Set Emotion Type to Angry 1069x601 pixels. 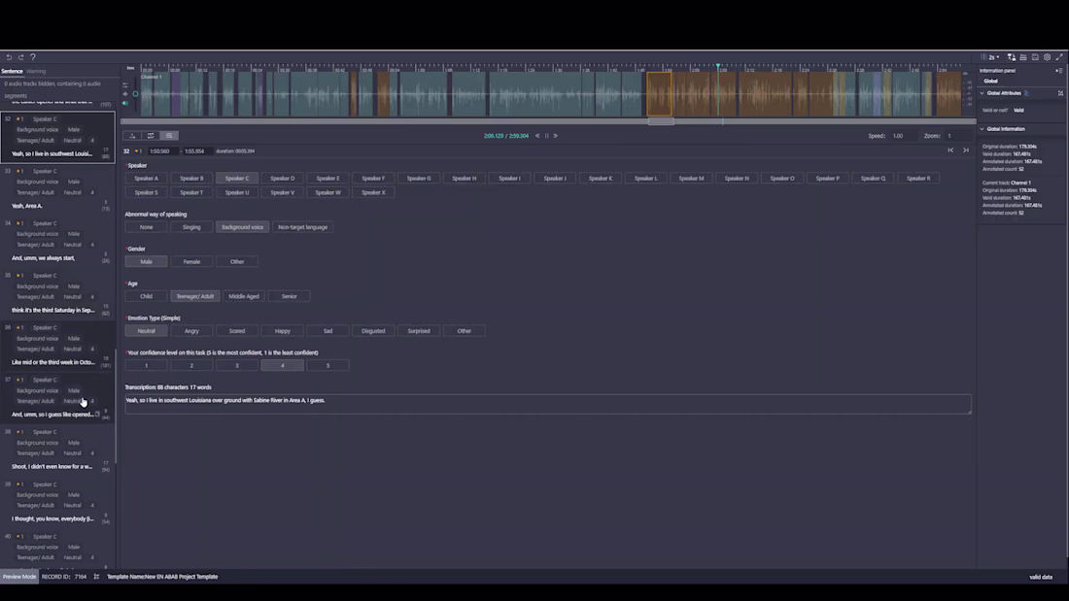(x=191, y=331)
